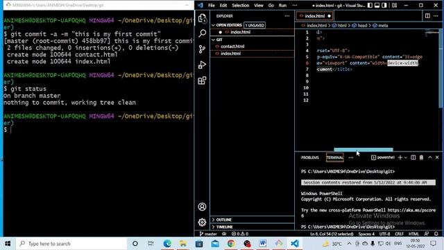Click the feedback icon in status bar
This screenshot has width=444, height=250.
pos(427,234)
